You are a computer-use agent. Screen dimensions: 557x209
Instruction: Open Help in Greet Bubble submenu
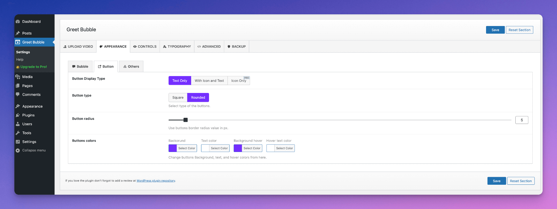click(x=20, y=60)
